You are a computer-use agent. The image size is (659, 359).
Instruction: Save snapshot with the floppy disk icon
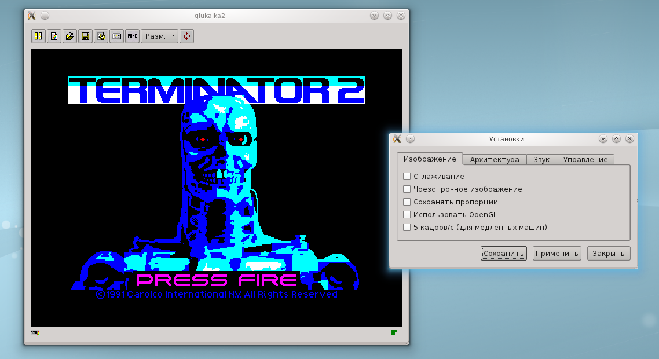pyautogui.click(x=85, y=36)
